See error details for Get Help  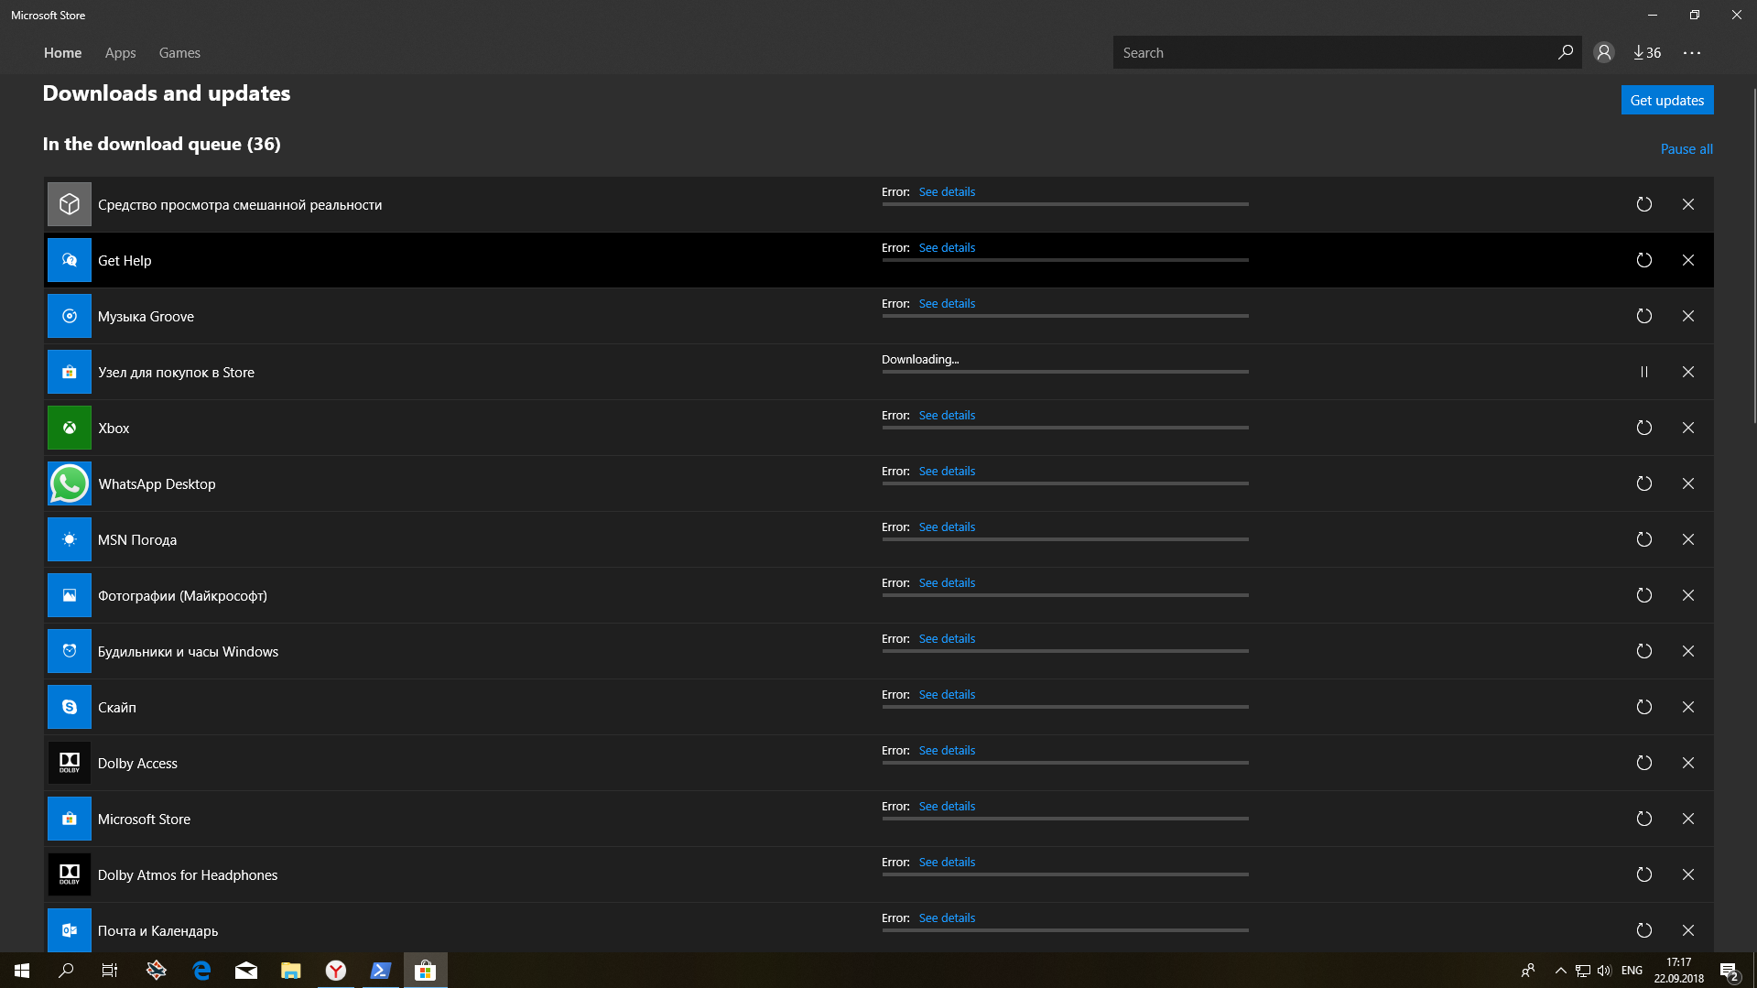[947, 247]
